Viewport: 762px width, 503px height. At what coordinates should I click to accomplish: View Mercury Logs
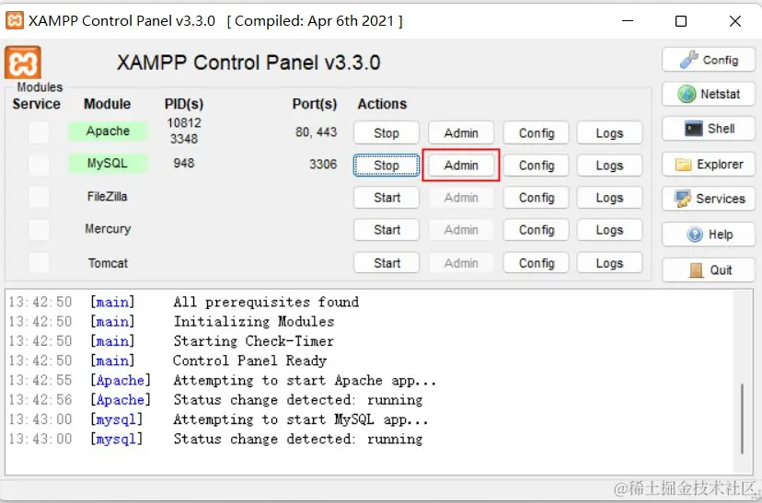[609, 230]
